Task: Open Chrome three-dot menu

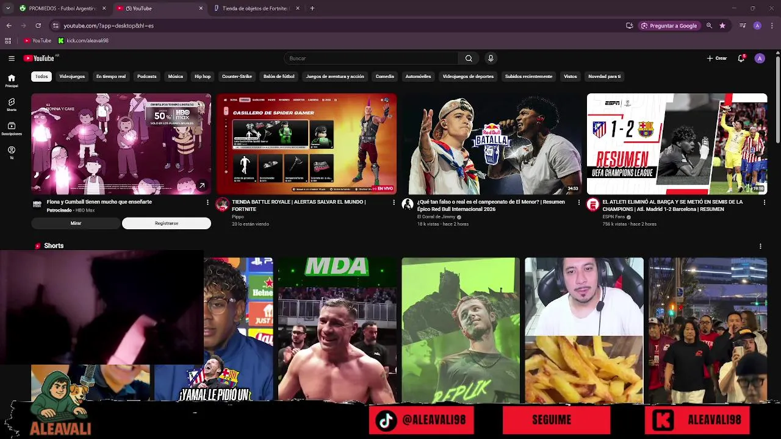Action: 772,26
